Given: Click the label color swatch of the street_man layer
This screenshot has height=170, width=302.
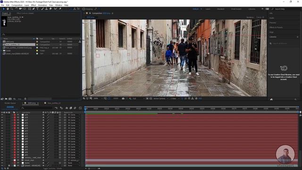Looking at the screenshot, I should click(15, 160).
